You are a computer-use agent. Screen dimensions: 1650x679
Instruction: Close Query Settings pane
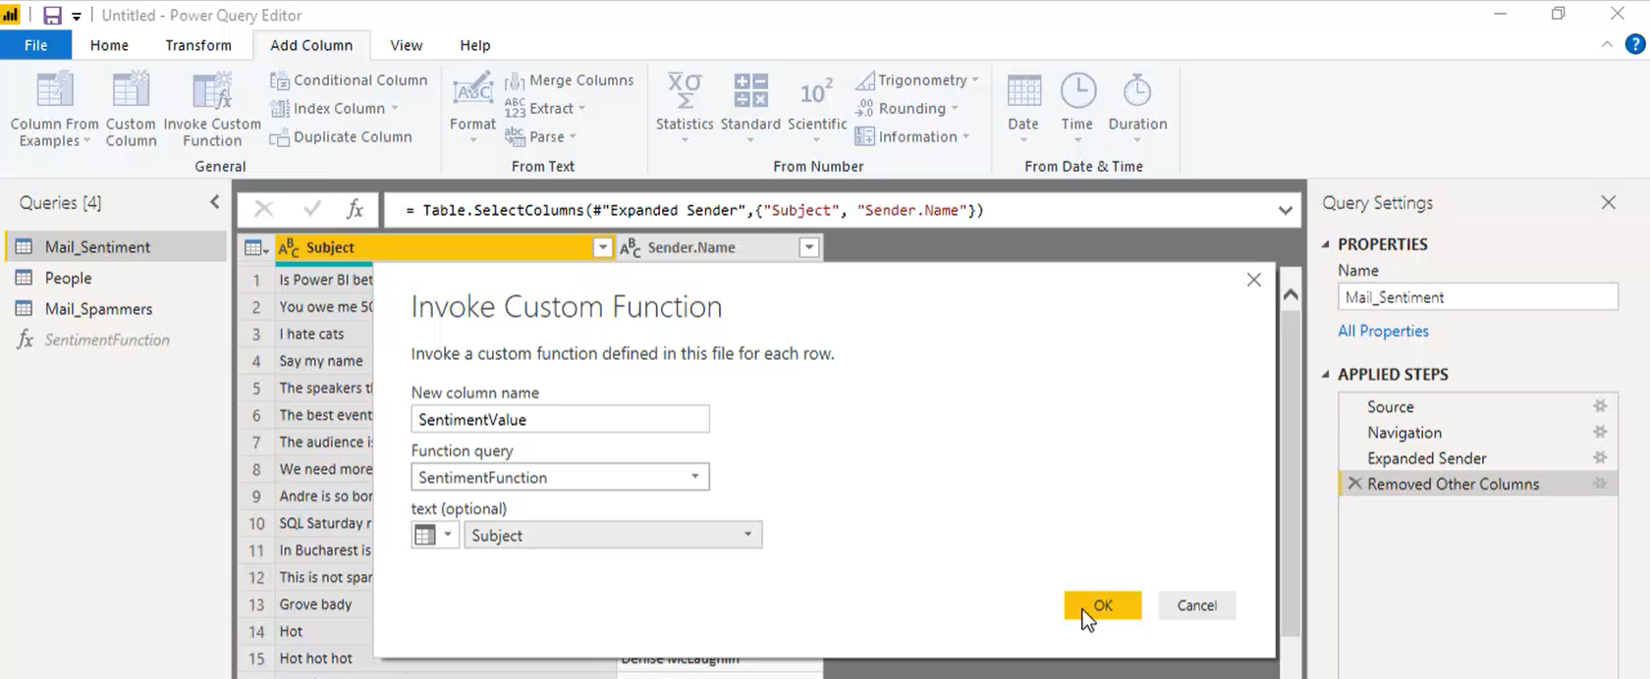pos(1608,202)
